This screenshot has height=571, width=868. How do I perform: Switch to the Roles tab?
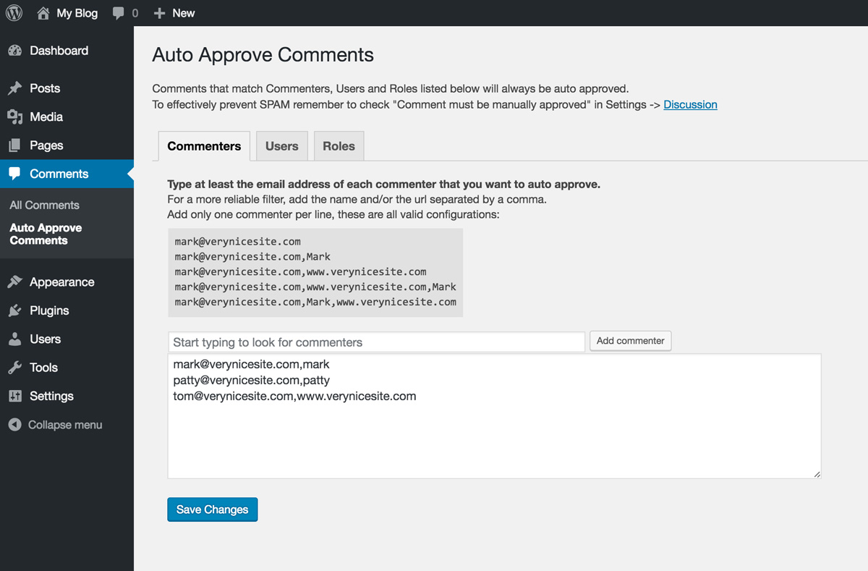339,146
